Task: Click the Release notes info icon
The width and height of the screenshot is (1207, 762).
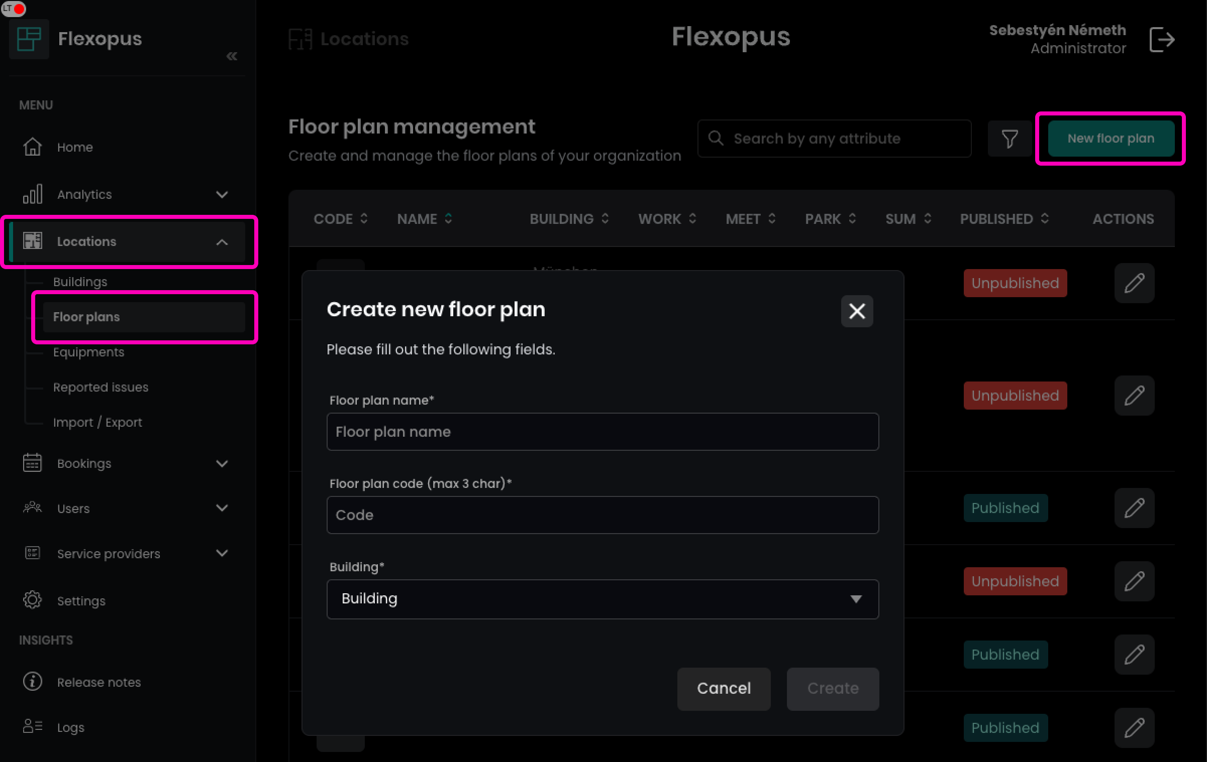Action: tap(33, 682)
